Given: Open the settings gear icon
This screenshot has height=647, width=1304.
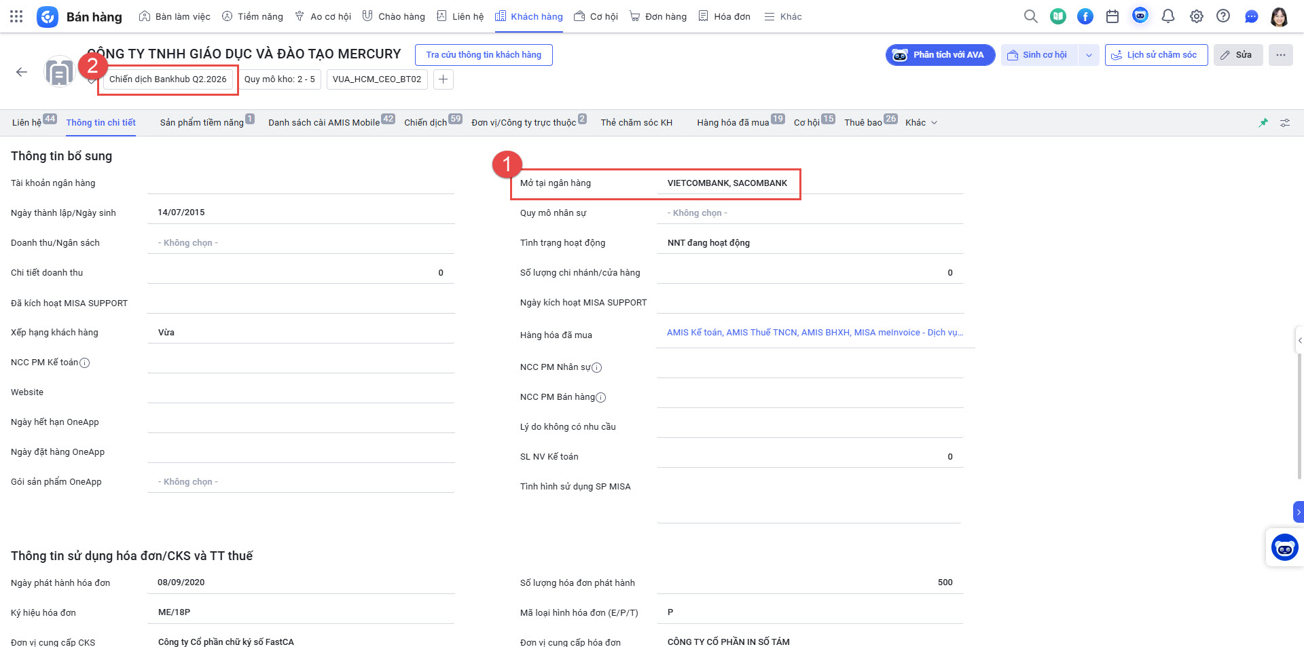Looking at the screenshot, I should pos(1196,16).
